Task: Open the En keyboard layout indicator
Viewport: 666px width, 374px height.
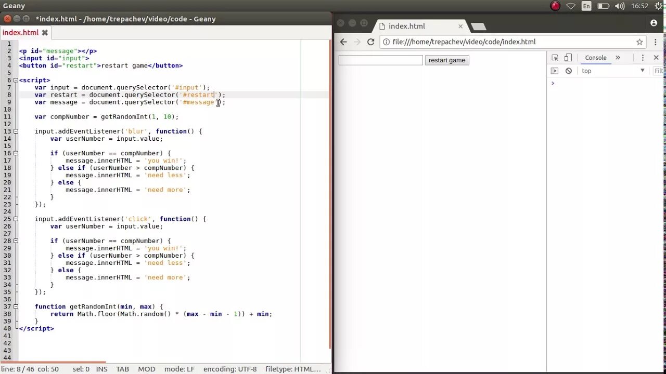Action: tap(586, 6)
